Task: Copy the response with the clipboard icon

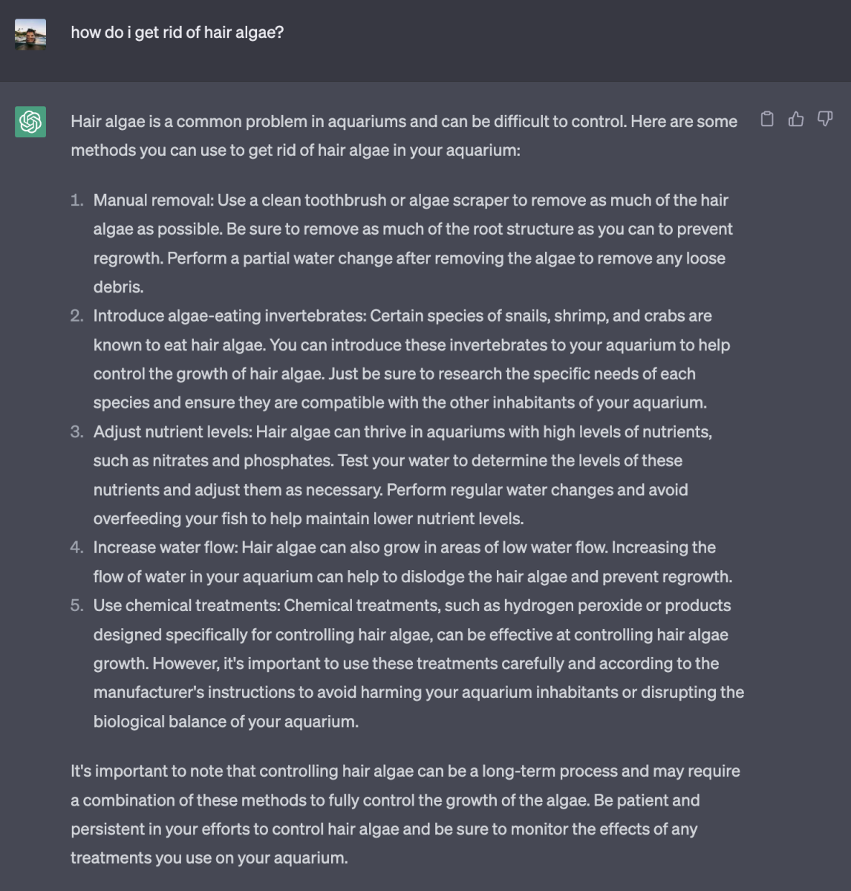Action: 767,119
